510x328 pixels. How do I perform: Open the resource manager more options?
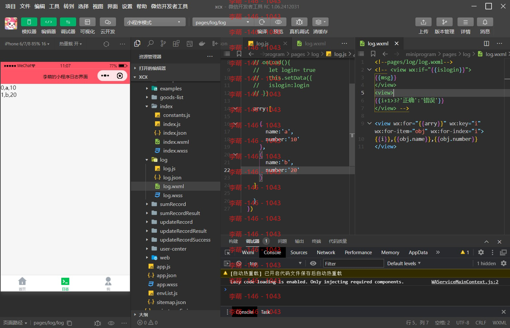tap(210, 56)
